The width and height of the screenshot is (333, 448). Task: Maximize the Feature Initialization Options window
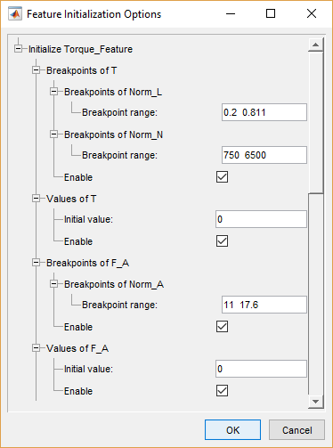coord(271,13)
